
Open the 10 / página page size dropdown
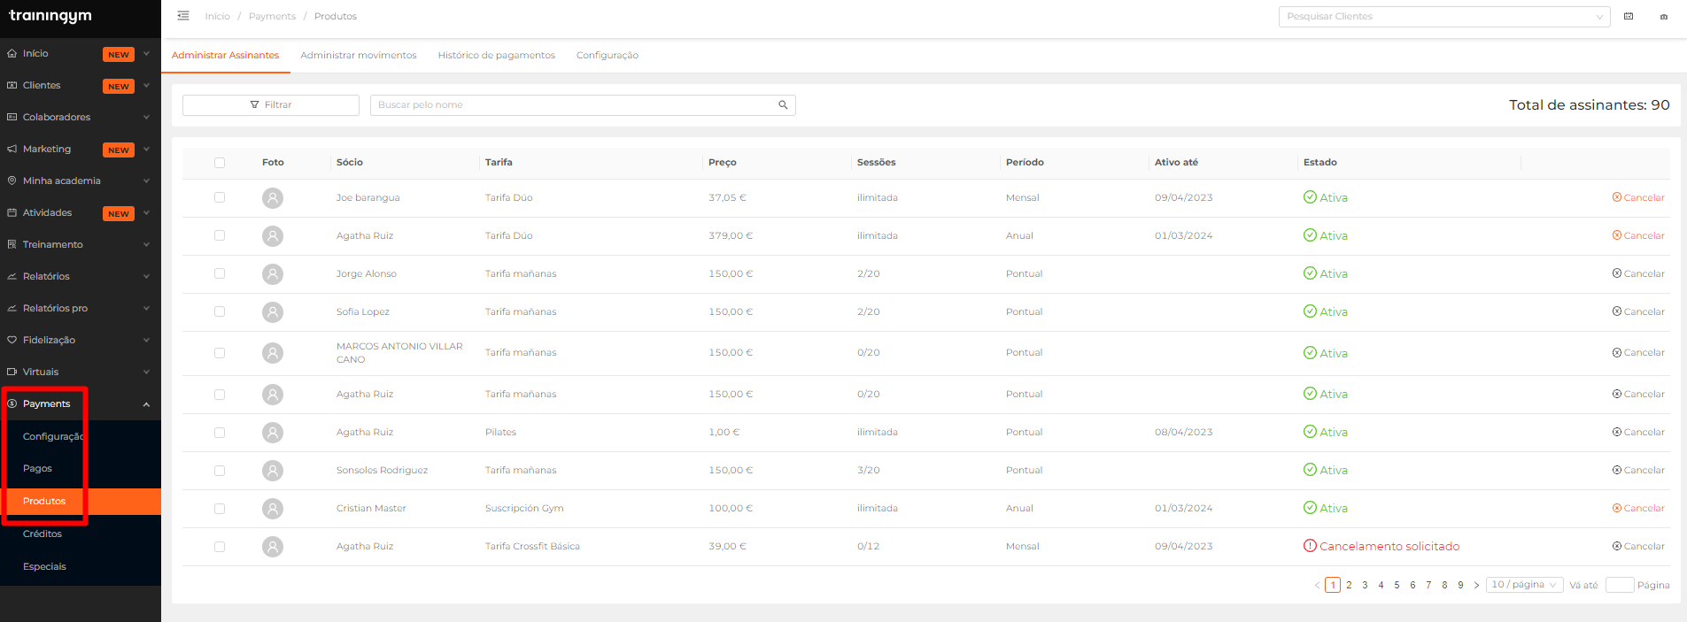pos(1524,585)
